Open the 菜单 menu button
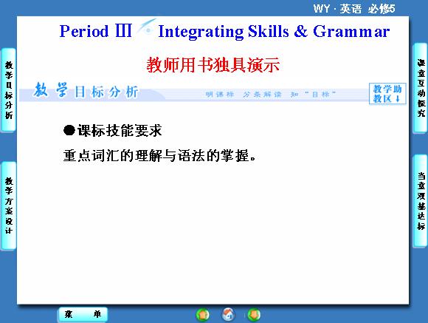 (x=83, y=314)
